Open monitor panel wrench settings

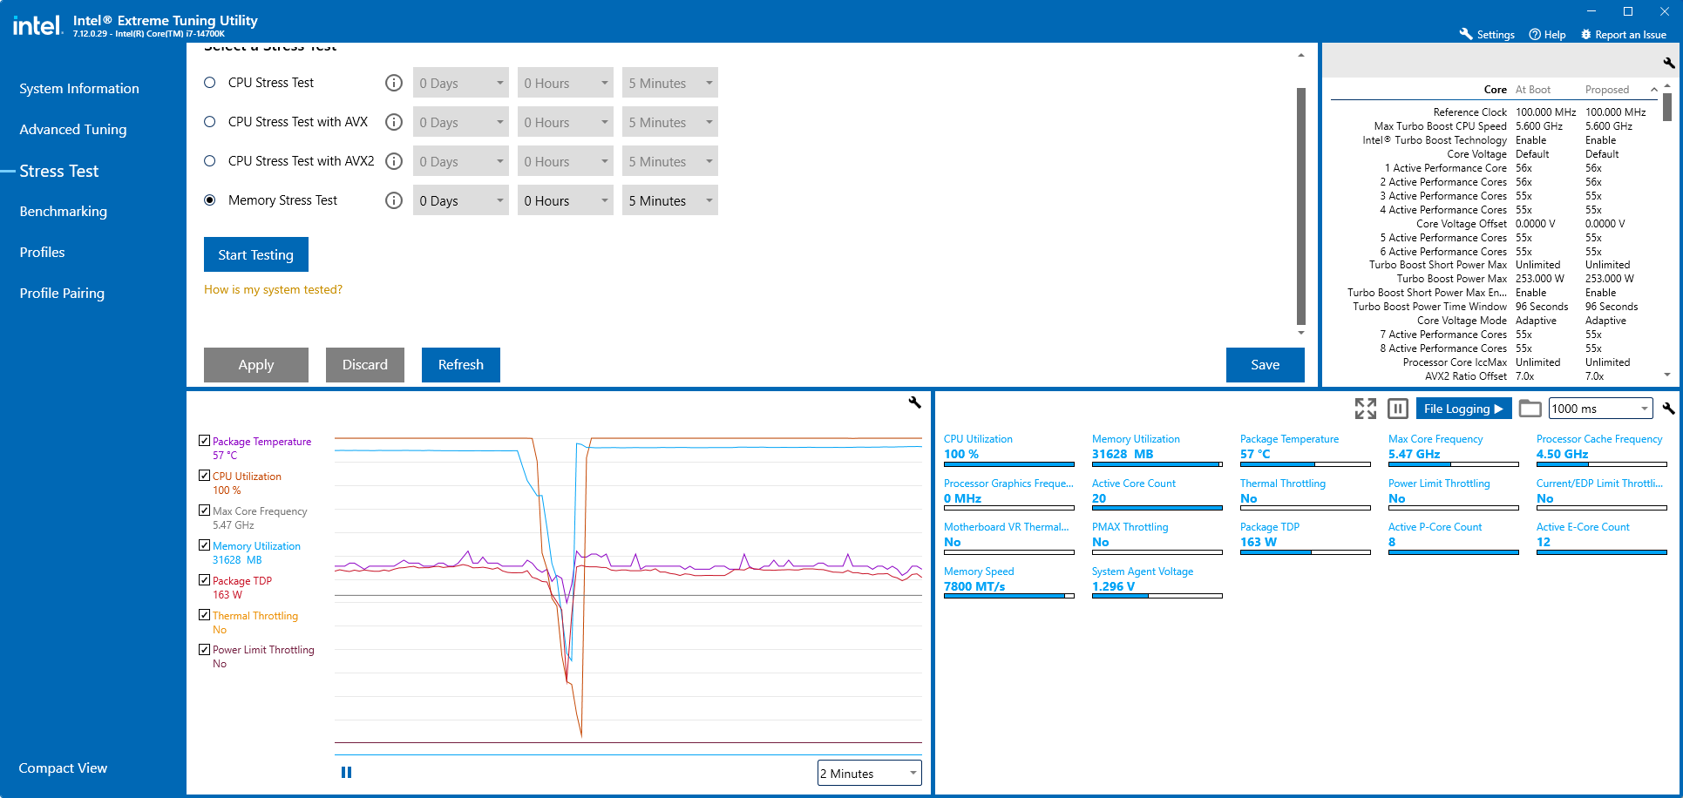pyautogui.click(x=1668, y=408)
